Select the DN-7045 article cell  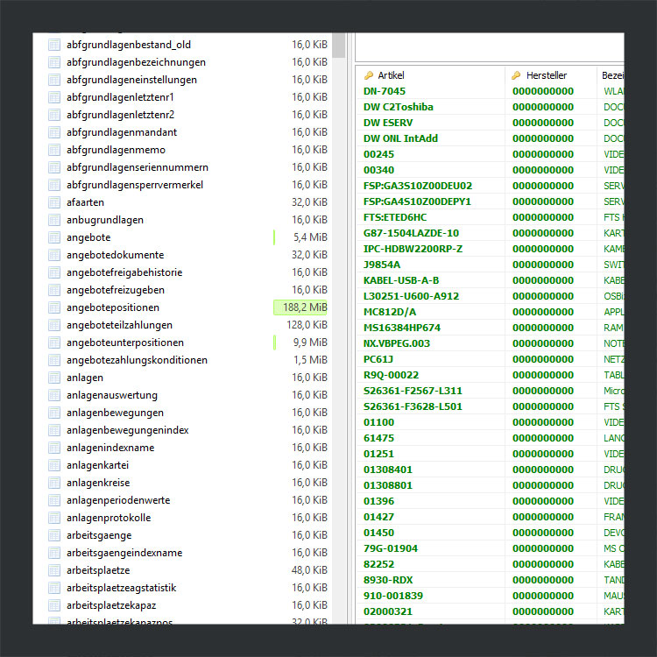[x=385, y=91]
